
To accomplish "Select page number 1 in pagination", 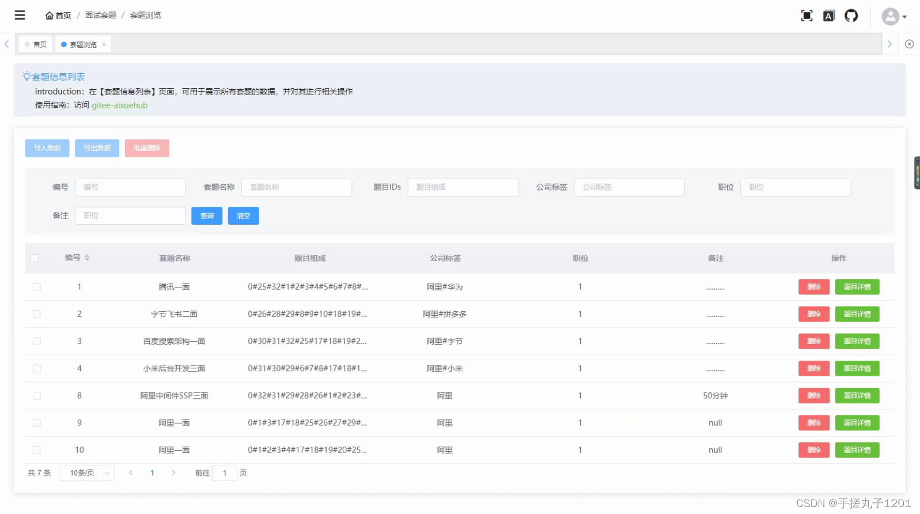I will point(152,473).
